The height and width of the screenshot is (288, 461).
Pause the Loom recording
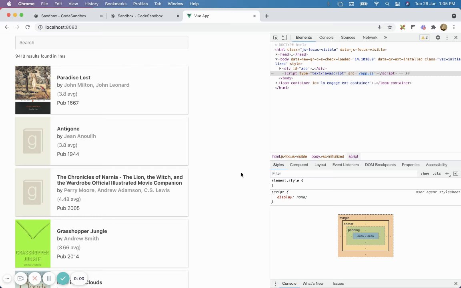tap(49, 278)
